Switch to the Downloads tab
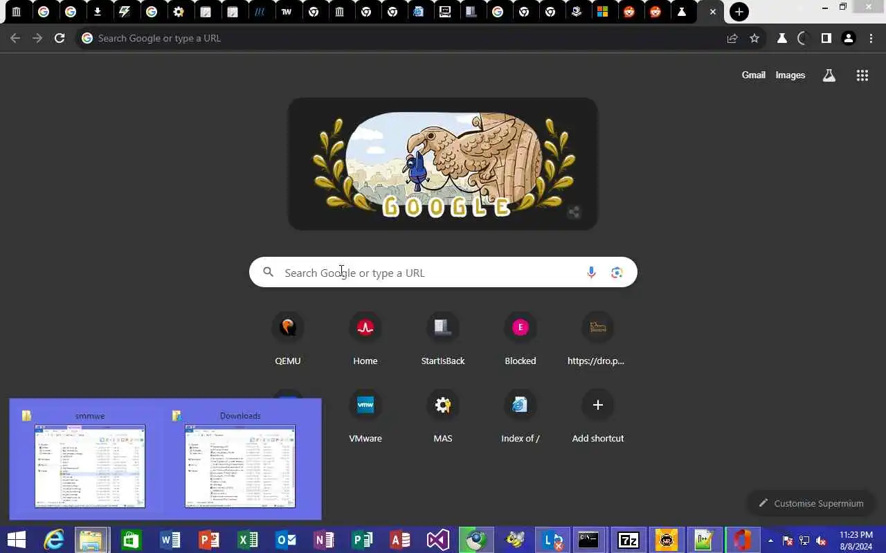The height and width of the screenshot is (553, 886). pyautogui.click(x=98, y=12)
